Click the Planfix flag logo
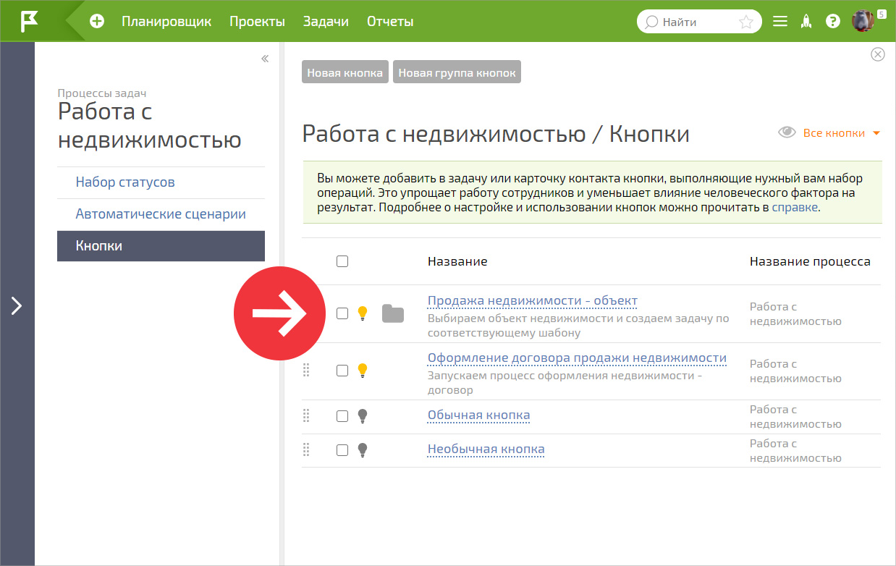This screenshot has height=566, width=896. click(x=30, y=21)
